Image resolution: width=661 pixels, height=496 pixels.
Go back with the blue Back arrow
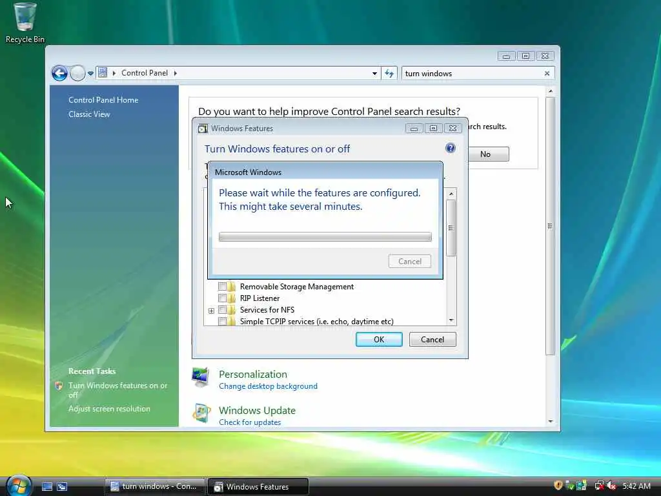59,74
